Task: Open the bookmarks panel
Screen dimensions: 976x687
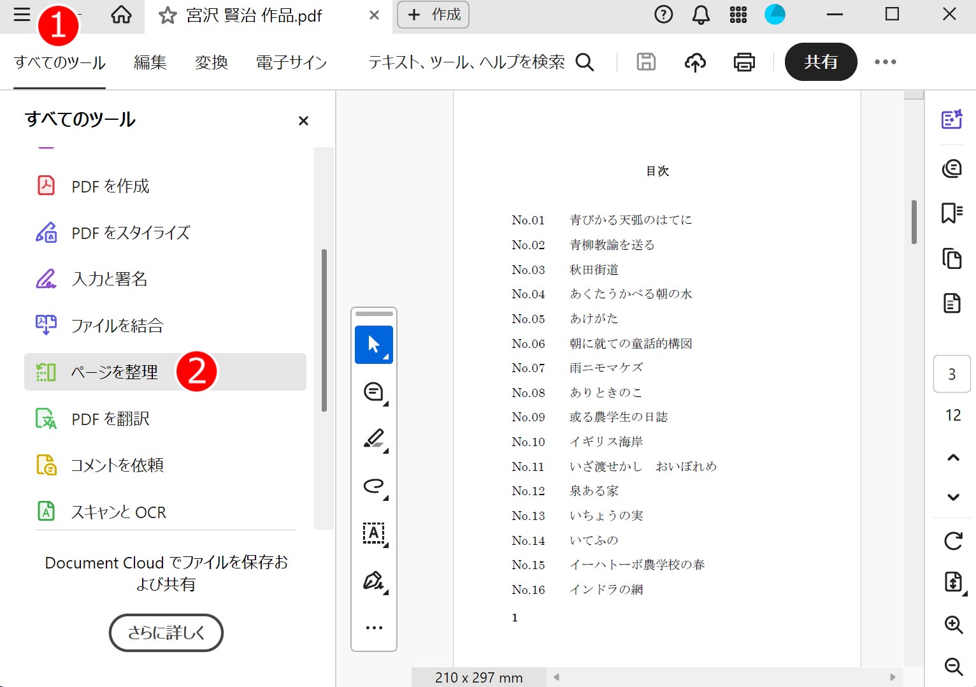Action: (951, 213)
